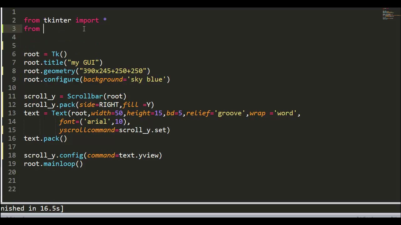Click 'Scrollbar' on line 11
The height and width of the screenshot is (225, 401).
click(85, 96)
